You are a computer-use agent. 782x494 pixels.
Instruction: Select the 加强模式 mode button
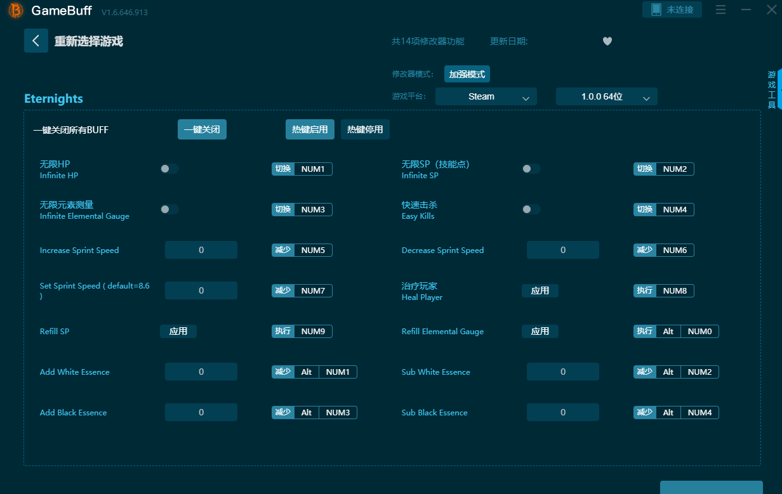pos(467,74)
